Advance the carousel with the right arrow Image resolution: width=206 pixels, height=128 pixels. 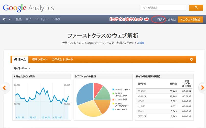[202, 87]
